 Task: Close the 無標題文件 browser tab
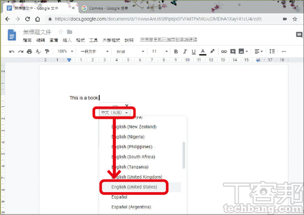[x=73, y=8]
